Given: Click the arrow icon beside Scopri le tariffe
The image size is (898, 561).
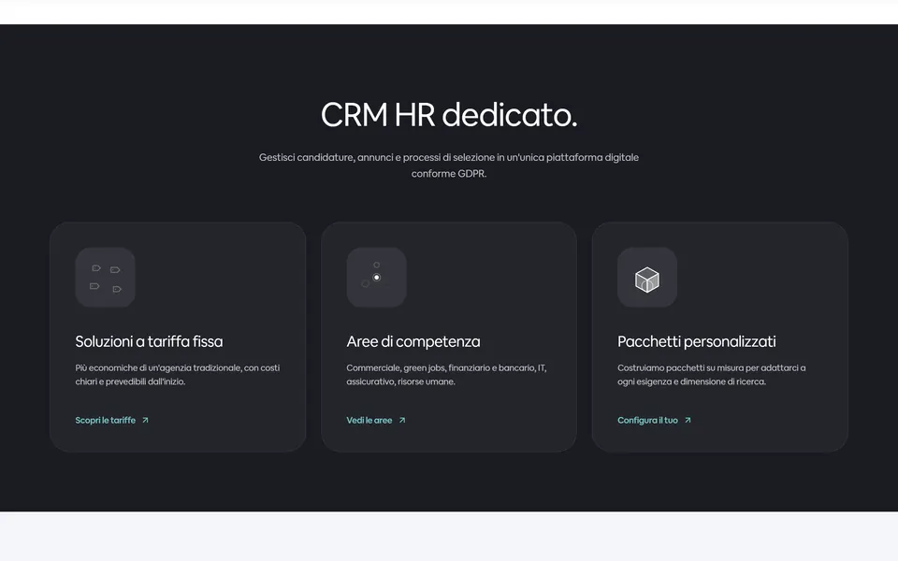Looking at the screenshot, I should point(146,420).
